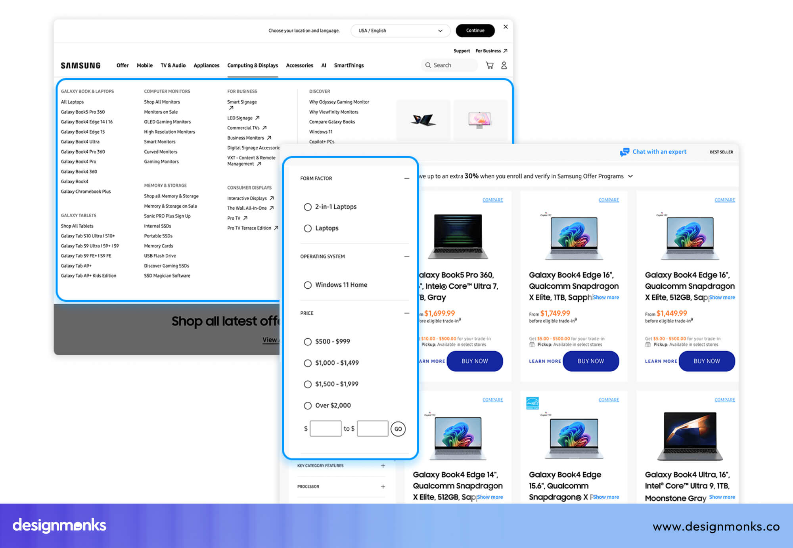Open Galaxy Book4 Ultra menu link
This screenshot has width=793, height=548.
(x=80, y=142)
